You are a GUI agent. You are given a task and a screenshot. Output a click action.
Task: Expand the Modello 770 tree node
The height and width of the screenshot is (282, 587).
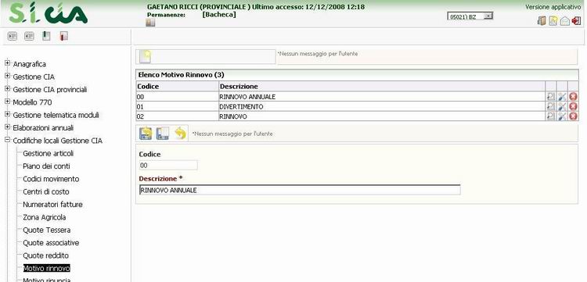click(7, 102)
